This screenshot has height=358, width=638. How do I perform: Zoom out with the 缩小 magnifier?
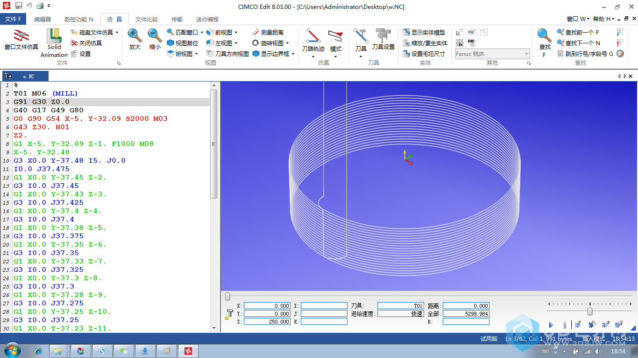pos(155,39)
